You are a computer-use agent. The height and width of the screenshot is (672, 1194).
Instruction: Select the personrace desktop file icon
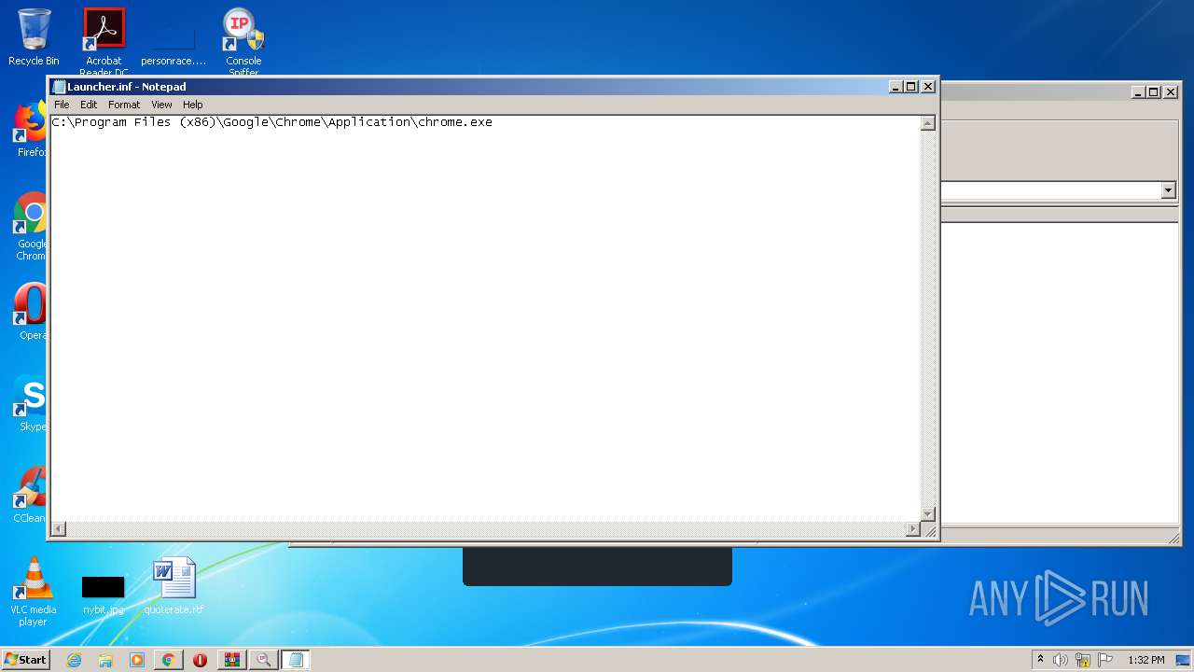pyautogui.click(x=174, y=43)
